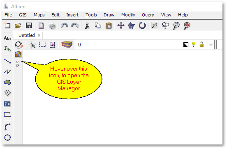Toggle layer visibility light bulb

click(x=194, y=44)
